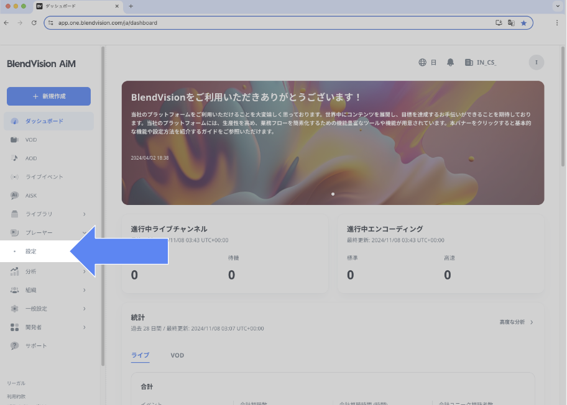Expand the 一般設定 submenu chevron
Image resolution: width=567 pixels, height=405 pixels.
point(85,309)
